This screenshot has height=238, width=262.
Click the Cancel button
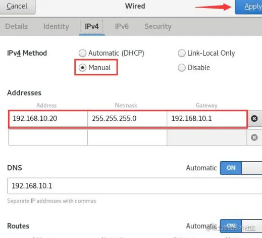[17, 7]
